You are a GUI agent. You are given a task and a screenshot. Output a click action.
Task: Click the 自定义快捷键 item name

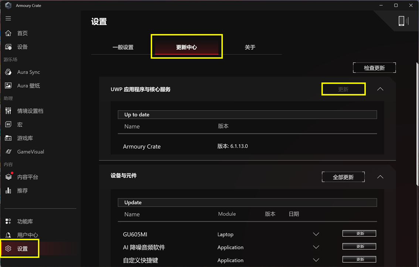pyautogui.click(x=140, y=260)
